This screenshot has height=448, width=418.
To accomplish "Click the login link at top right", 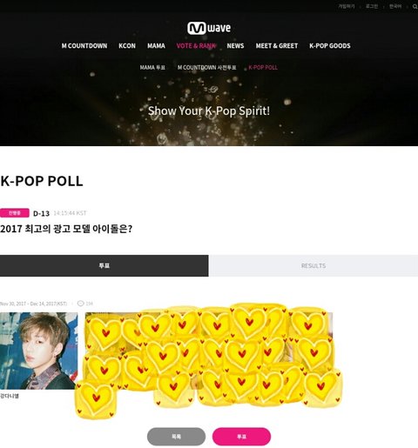I will pos(372,6).
